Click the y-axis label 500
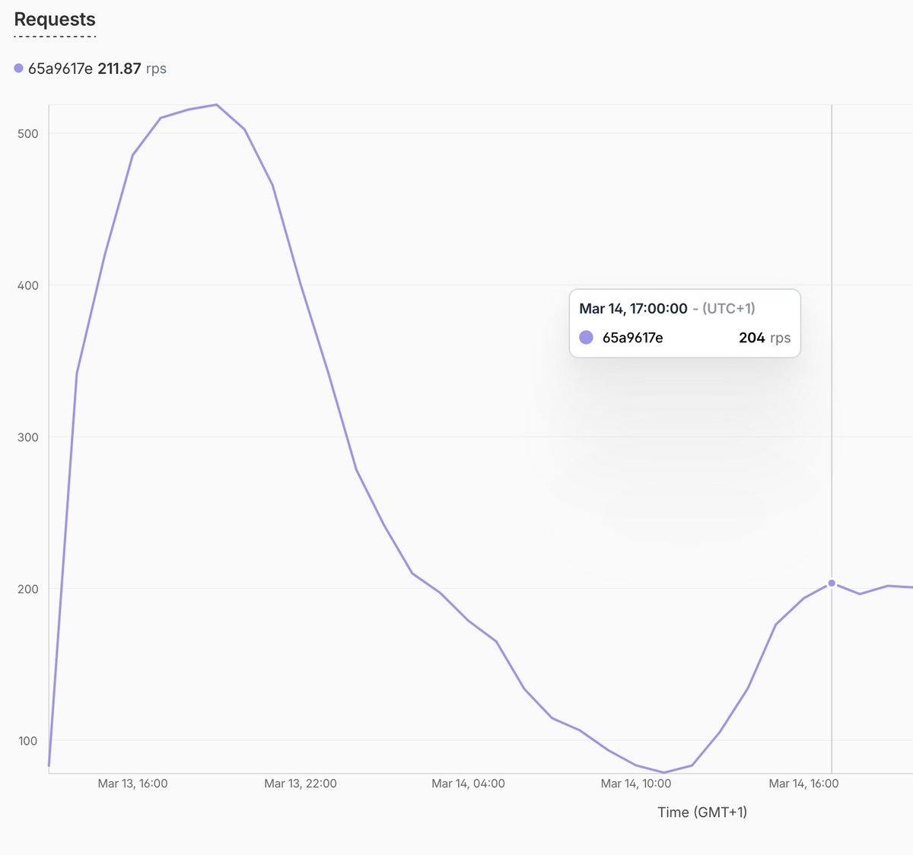 (x=27, y=134)
